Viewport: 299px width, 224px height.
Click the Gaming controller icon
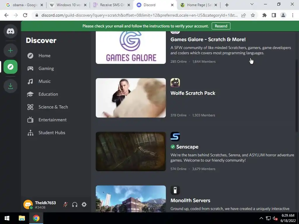(x=30, y=68)
